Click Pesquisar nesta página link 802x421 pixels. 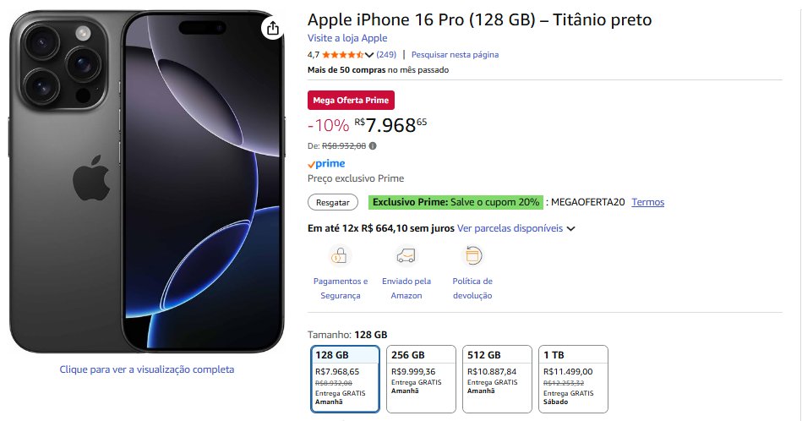click(x=455, y=55)
